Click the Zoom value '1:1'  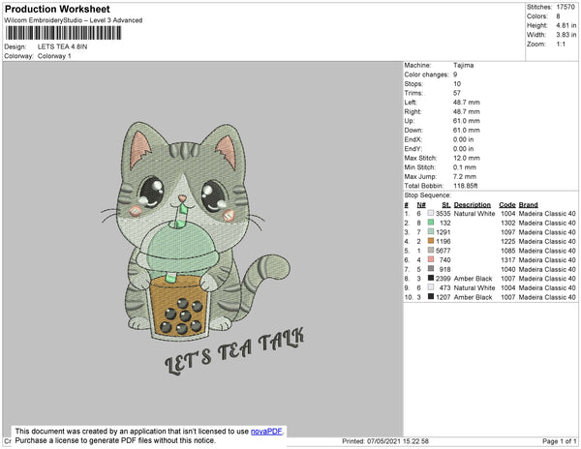pos(561,45)
